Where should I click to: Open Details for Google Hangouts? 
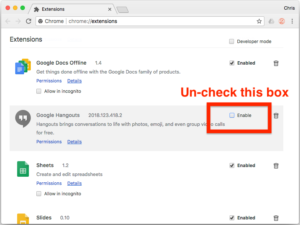click(75, 142)
